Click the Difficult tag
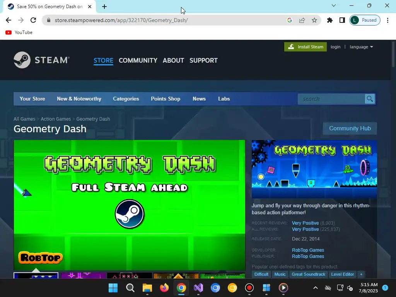Screen dimensions: 396x297 261,274
